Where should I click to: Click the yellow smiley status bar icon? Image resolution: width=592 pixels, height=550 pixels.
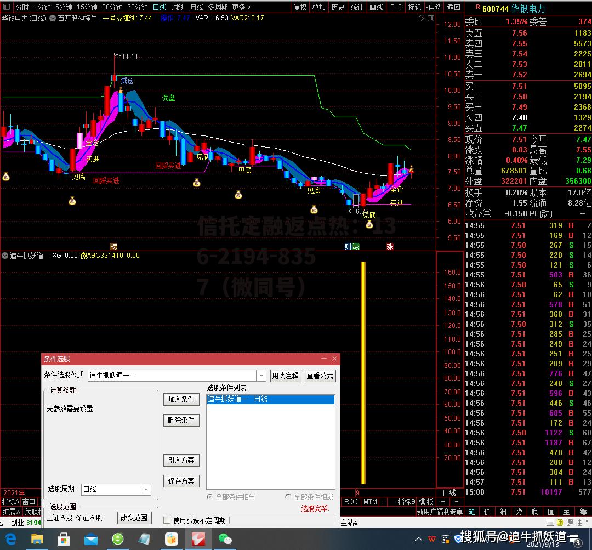pyautogui.click(x=560, y=523)
